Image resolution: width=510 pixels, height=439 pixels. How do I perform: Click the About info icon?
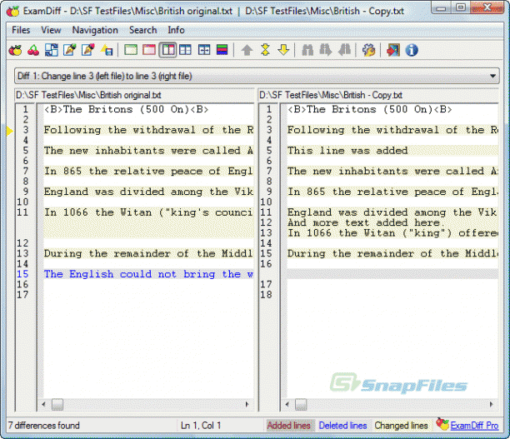click(412, 51)
